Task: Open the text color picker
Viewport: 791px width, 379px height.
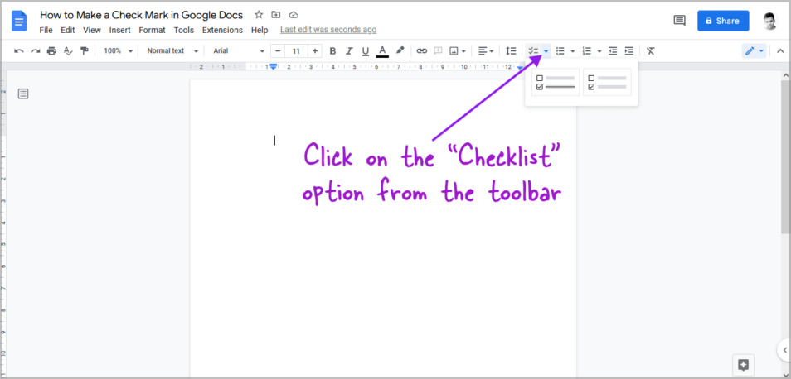Action: point(382,50)
